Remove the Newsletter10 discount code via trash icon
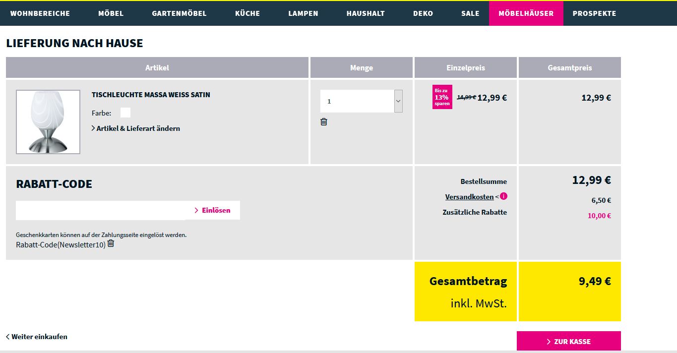Image resolution: width=677 pixels, height=353 pixels. [x=111, y=243]
